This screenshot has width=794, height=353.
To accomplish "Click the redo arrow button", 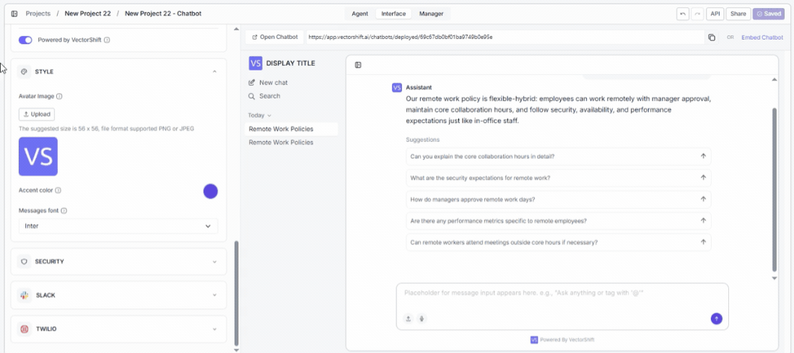I will 698,14.
